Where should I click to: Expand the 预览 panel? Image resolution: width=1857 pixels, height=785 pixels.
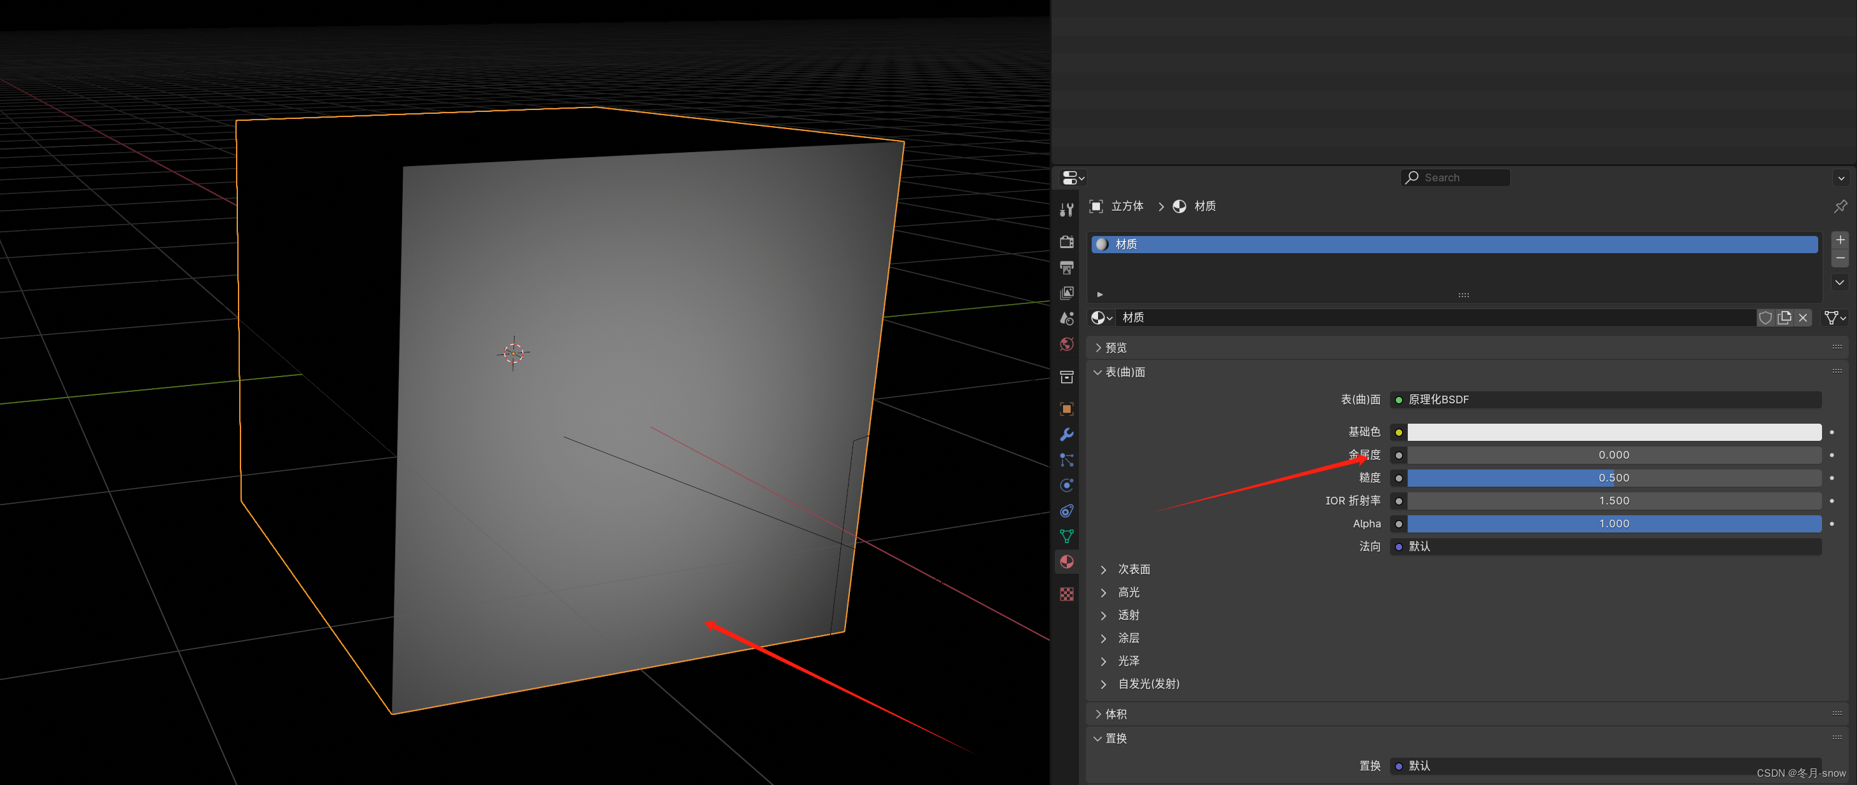pos(1115,347)
